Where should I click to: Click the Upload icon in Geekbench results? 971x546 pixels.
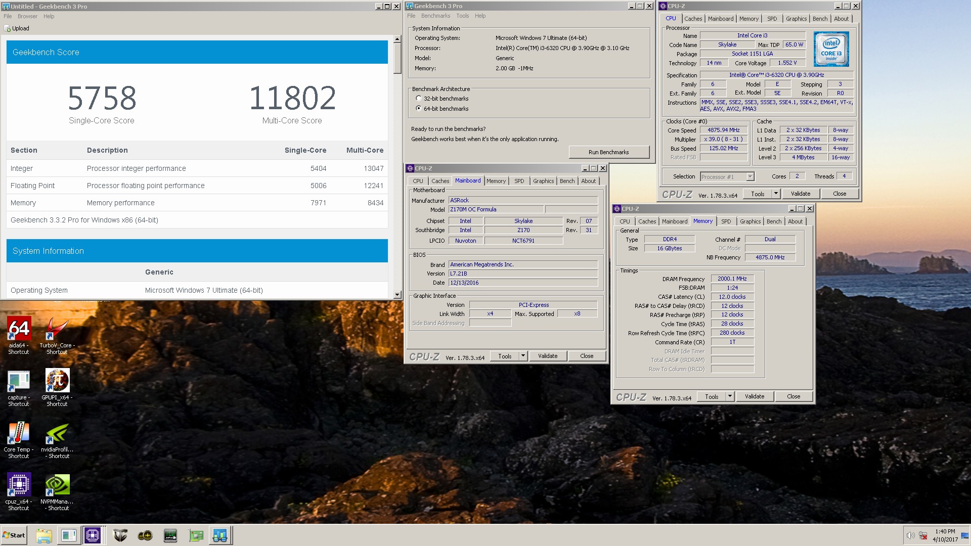tap(8, 28)
